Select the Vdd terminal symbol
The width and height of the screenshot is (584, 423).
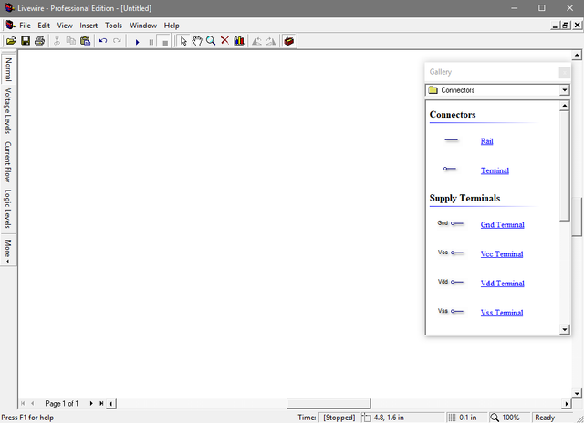[450, 282]
